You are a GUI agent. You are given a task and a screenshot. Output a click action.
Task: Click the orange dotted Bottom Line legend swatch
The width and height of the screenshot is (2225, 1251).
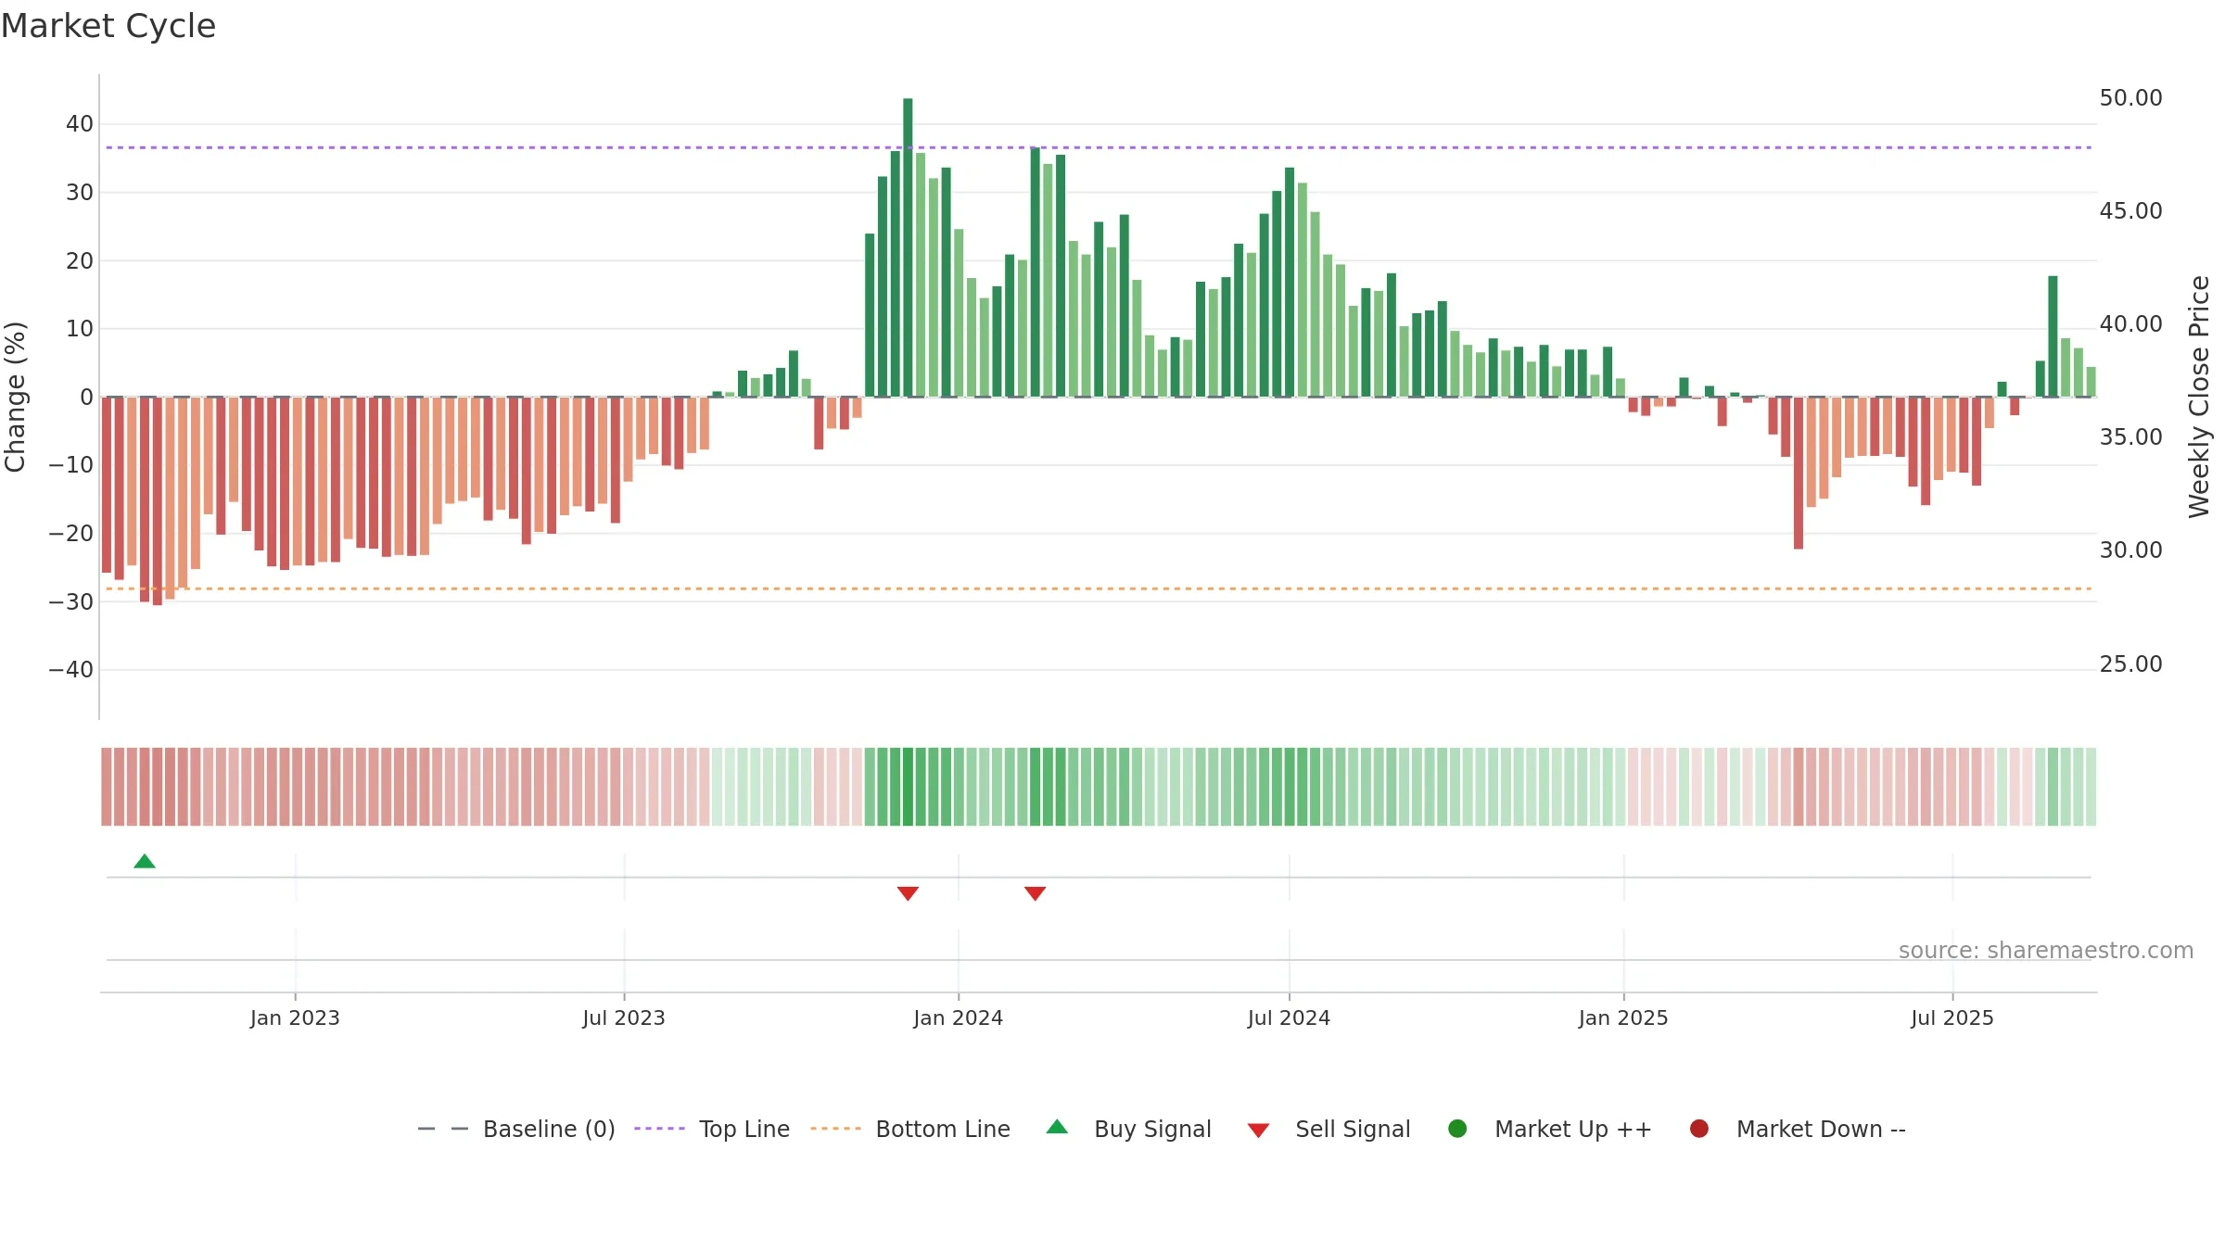click(x=835, y=1129)
